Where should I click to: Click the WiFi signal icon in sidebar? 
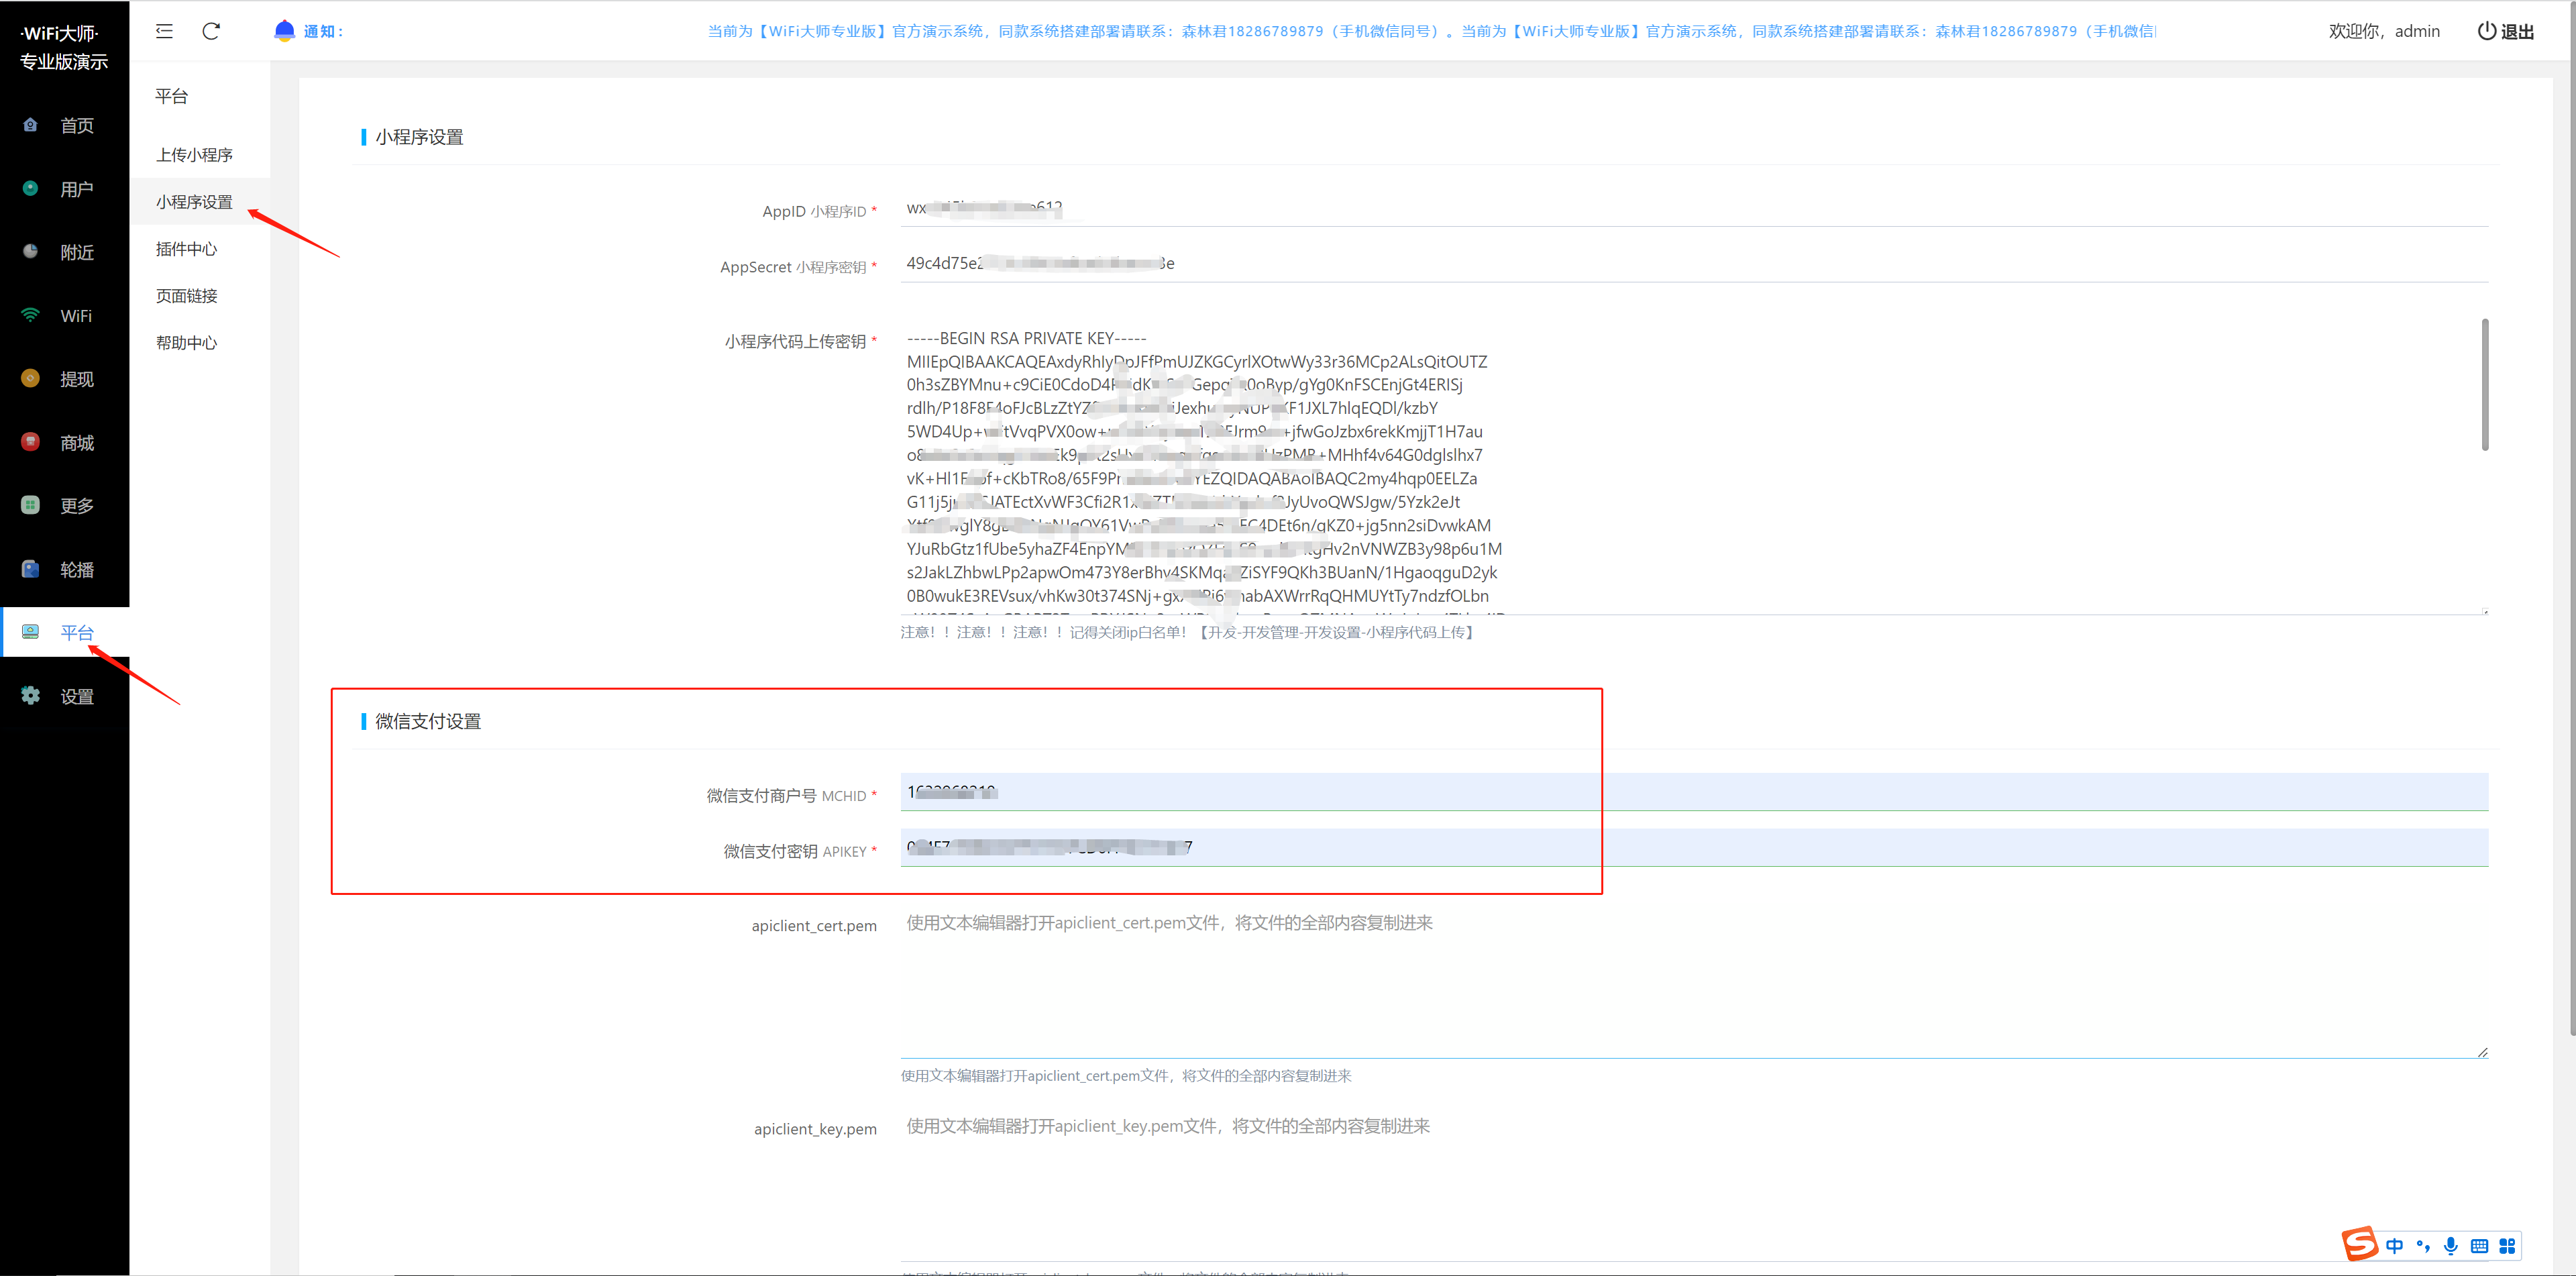(30, 315)
